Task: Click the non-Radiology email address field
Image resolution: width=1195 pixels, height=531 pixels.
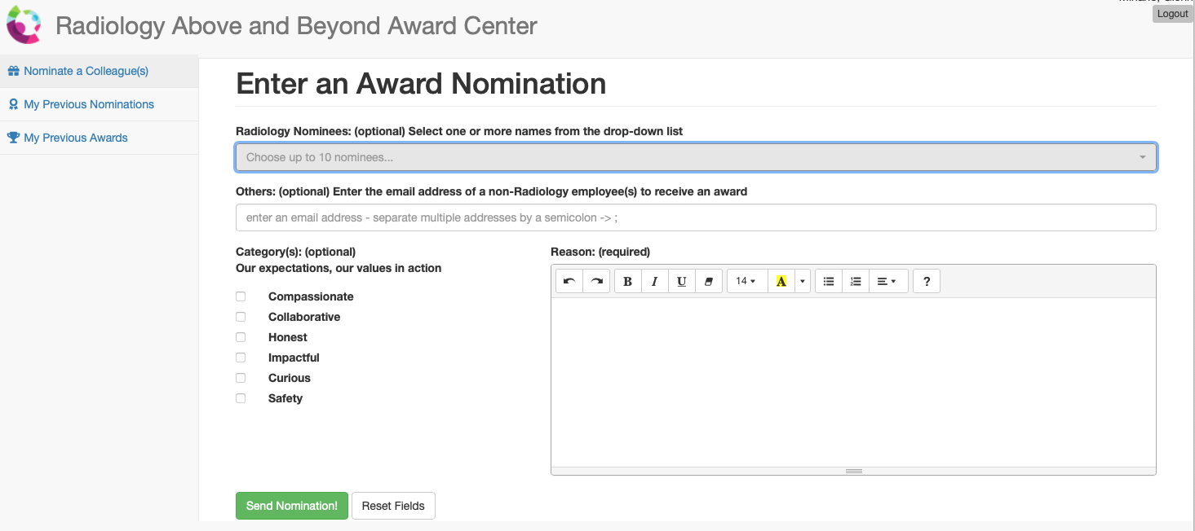Action: [695, 217]
